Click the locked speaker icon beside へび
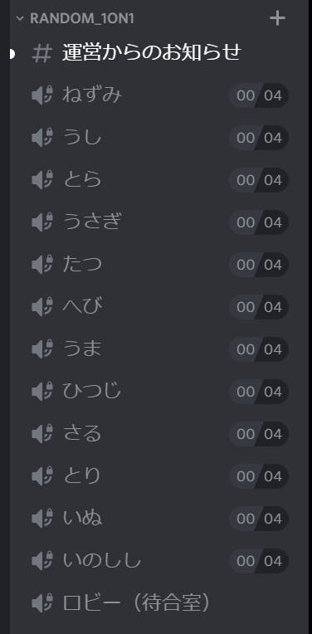 coord(42,306)
